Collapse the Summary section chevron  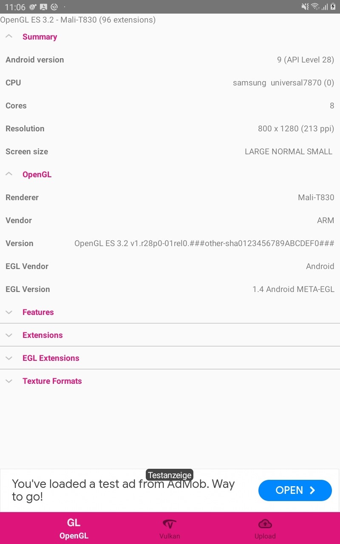[9, 37]
